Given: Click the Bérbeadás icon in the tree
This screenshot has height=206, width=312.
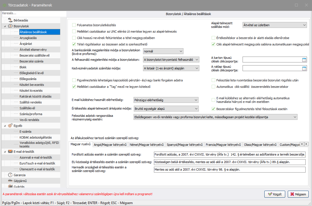Looking at the screenshot, I should click(10, 20).
